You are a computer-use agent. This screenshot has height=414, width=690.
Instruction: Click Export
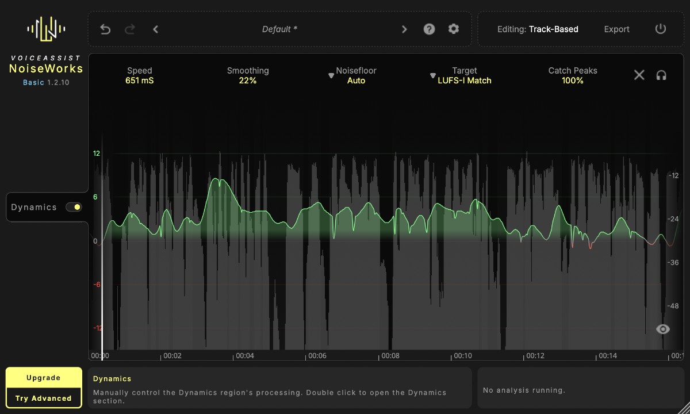[x=616, y=29]
